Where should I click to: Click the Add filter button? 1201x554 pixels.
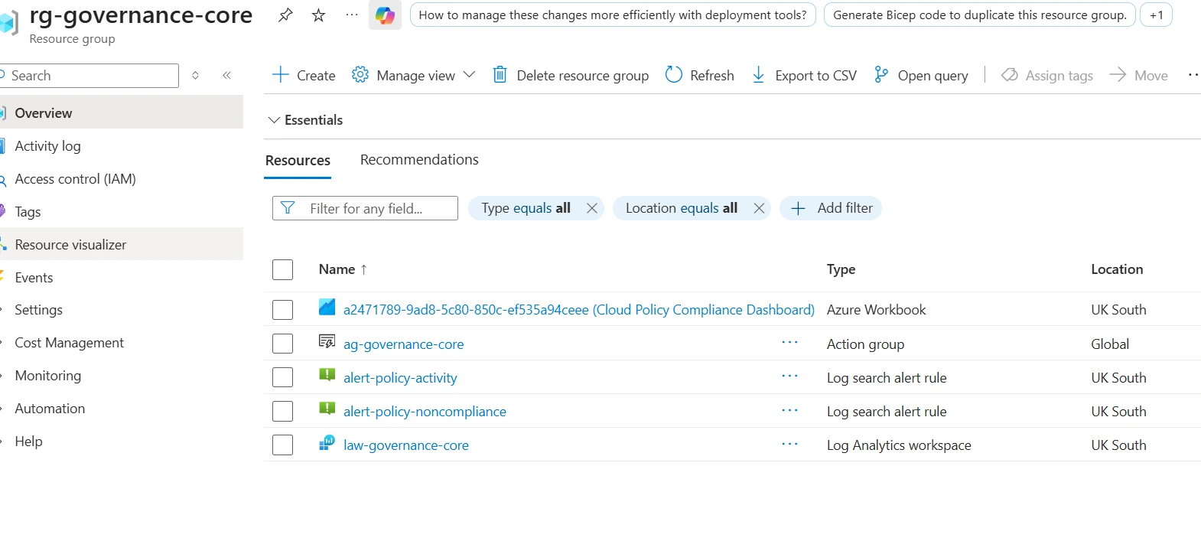click(831, 208)
